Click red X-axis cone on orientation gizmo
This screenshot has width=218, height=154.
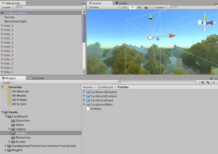click(210, 23)
